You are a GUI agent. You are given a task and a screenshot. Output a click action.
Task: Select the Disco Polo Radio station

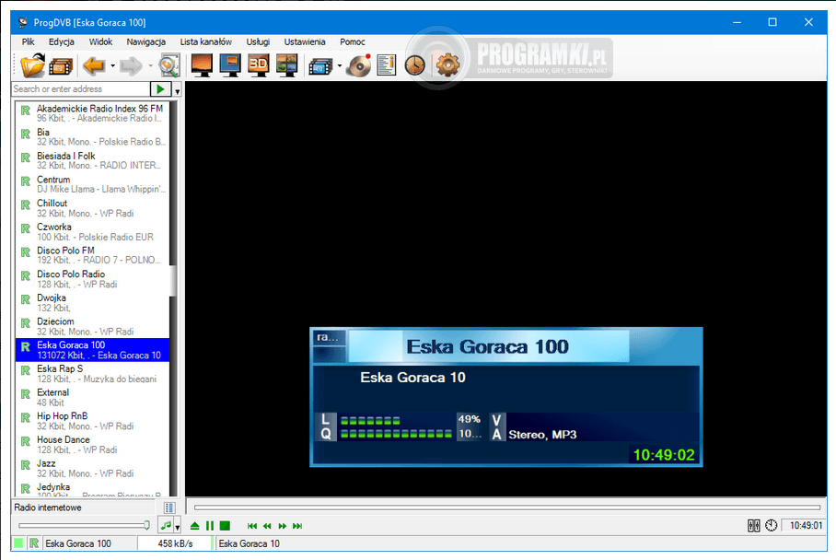(92, 279)
